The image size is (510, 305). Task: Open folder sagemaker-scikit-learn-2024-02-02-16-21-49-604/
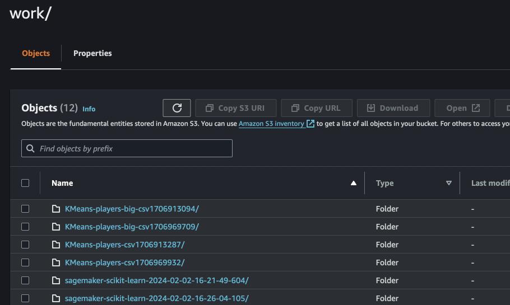[x=157, y=280]
